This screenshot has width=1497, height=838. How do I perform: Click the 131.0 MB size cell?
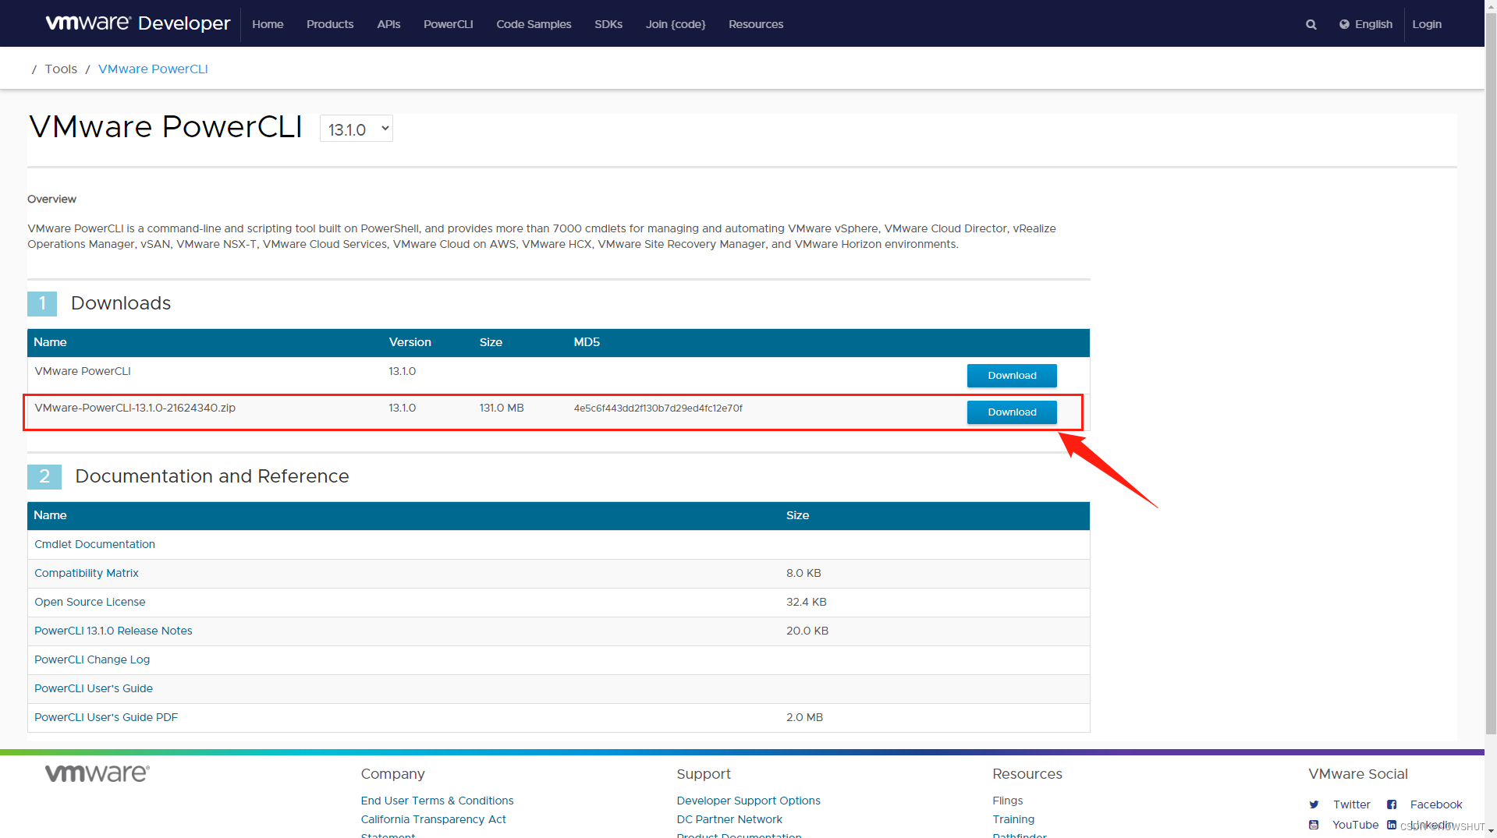(x=502, y=408)
